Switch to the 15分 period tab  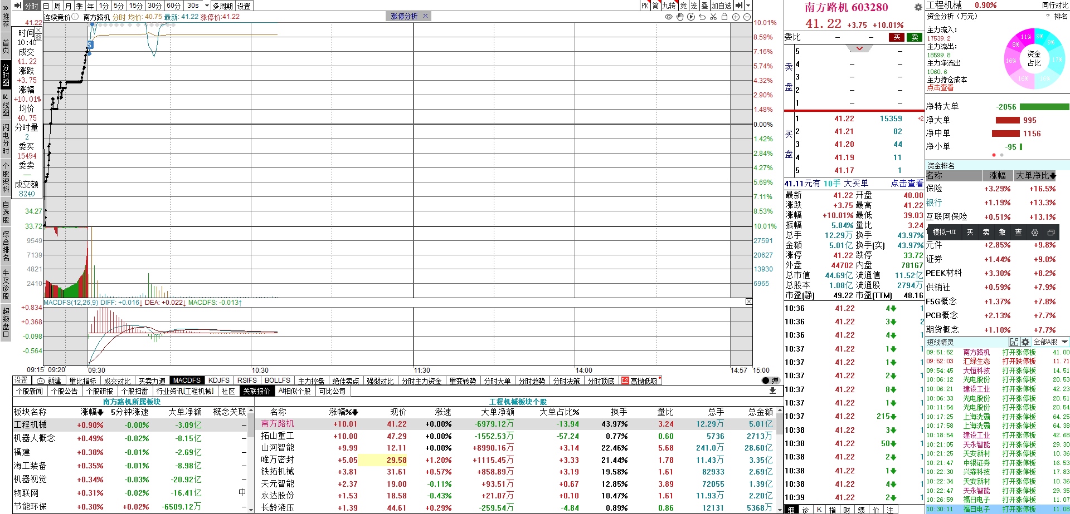pyautogui.click(x=136, y=6)
